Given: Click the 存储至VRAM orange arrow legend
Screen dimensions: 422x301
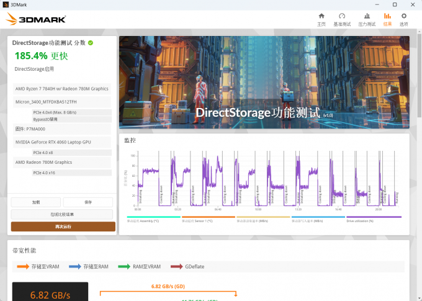Looking at the screenshot, I should tap(37, 266).
